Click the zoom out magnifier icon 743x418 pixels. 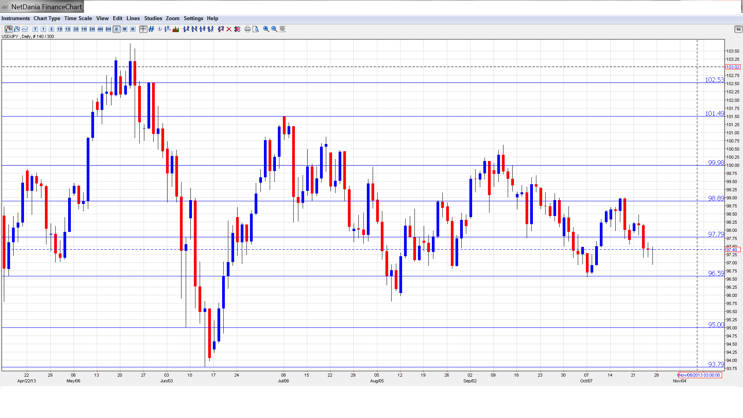point(274,29)
